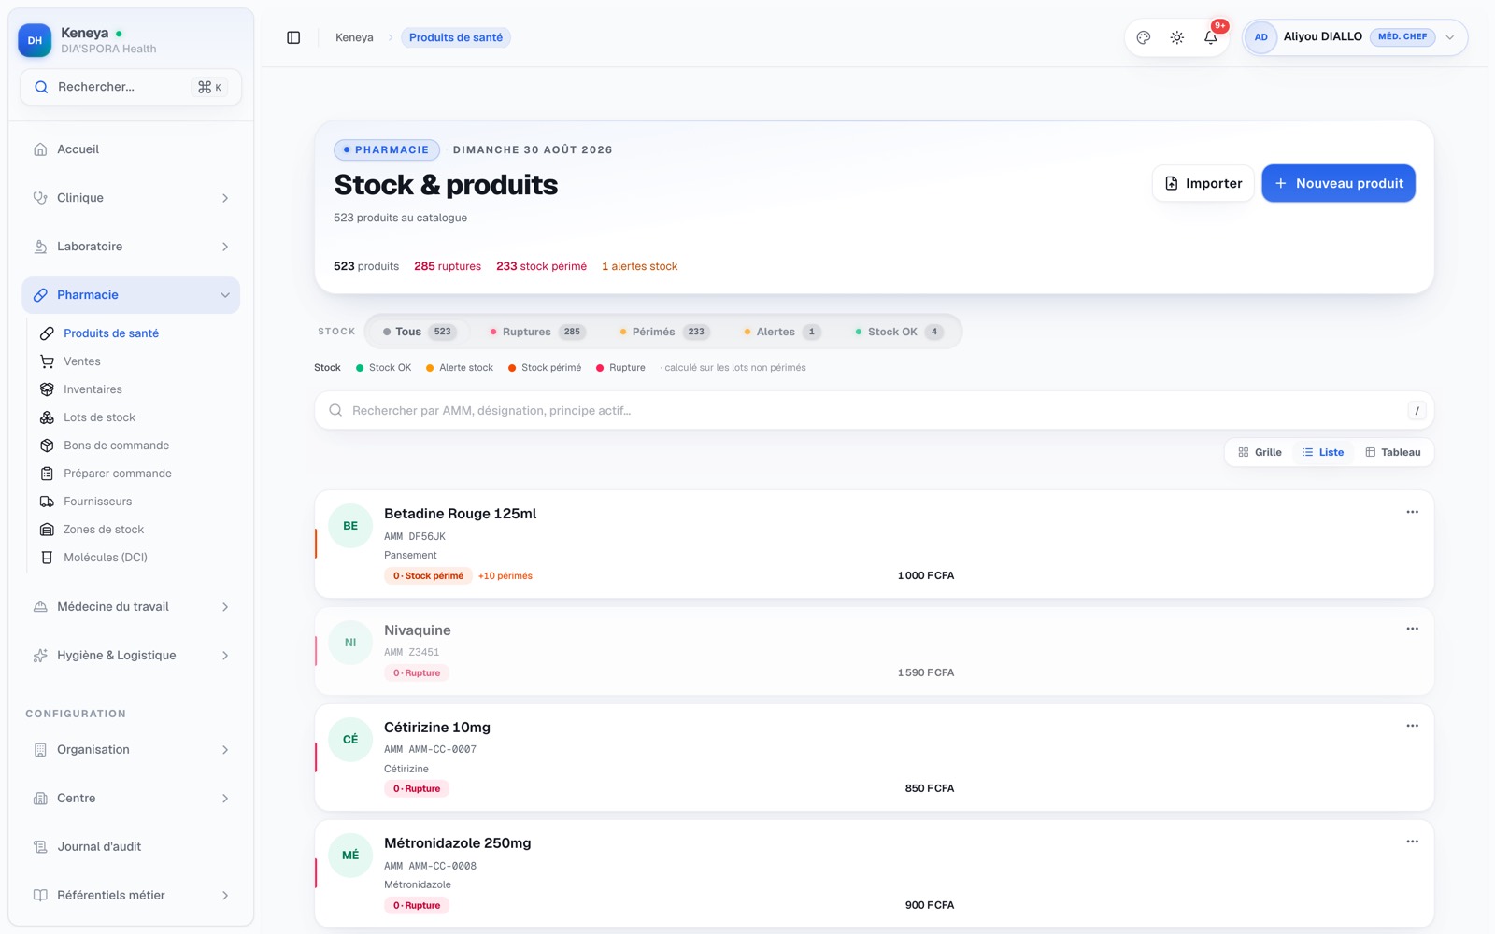Expand the Organisation menu

coord(131,750)
